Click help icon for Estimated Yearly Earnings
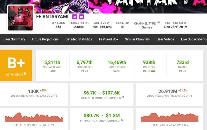Viewport: 207px width, 130px height. (x=122, y=120)
